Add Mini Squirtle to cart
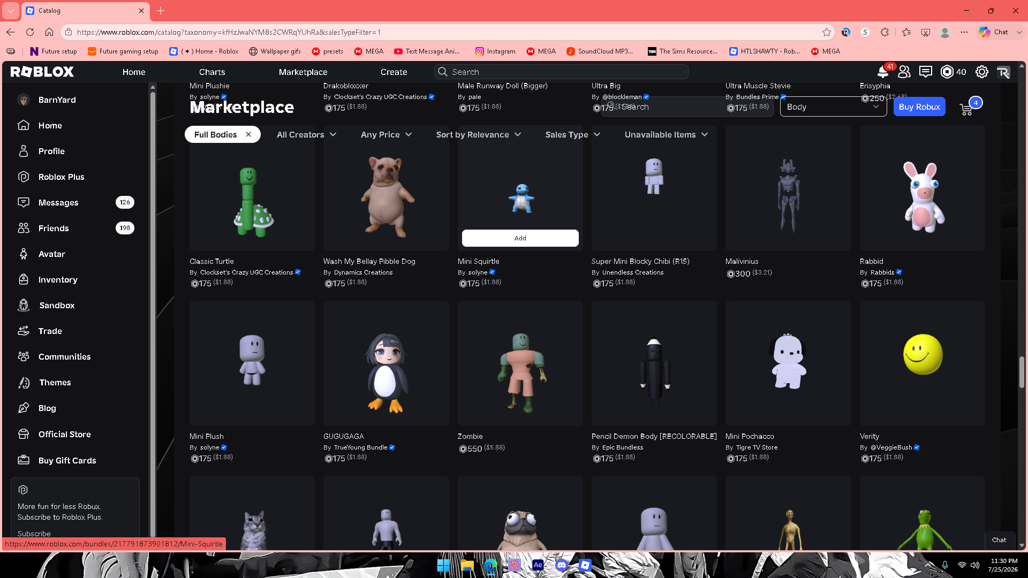1028x578 pixels. pos(520,238)
